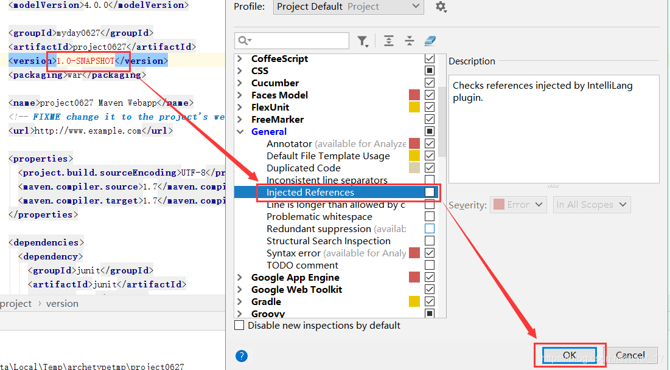The image size is (670, 370).
Task: Open the In All Scopes dropdown
Action: pyautogui.click(x=591, y=205)
